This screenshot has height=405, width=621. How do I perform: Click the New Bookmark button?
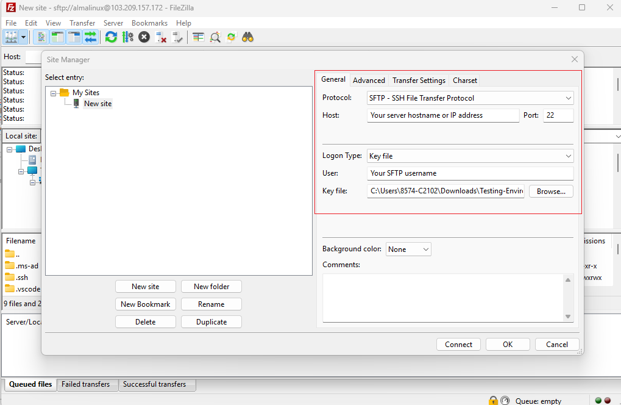146,304
